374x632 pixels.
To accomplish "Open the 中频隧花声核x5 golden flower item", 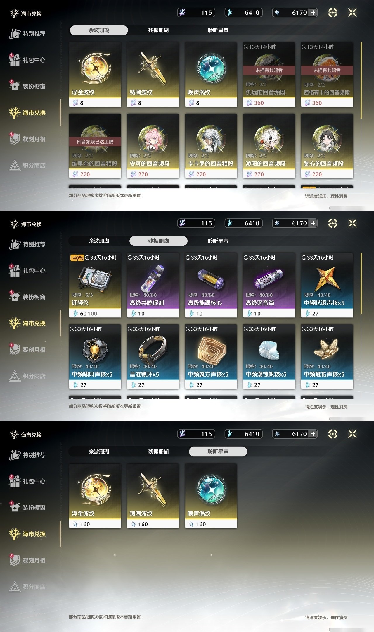I will (327, 357).
